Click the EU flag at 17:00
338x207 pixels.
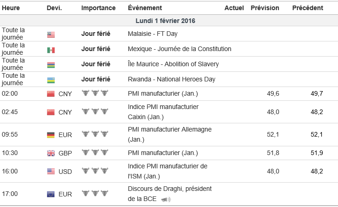tap(51, 194)
